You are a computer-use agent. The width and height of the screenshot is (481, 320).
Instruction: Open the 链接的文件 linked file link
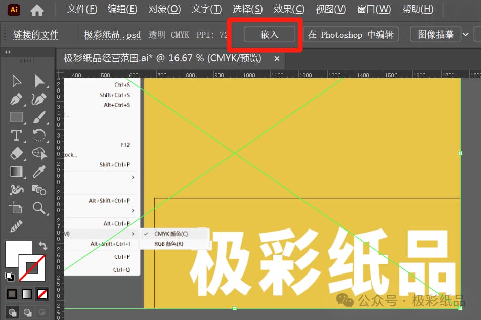[36, 35]
